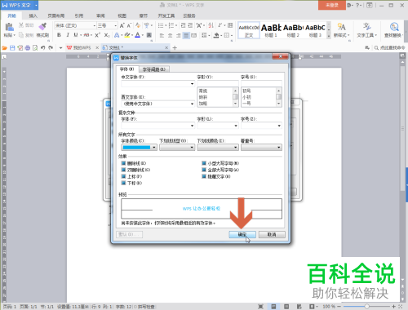Click the Clear Formatting eraser icon
The width and height of the screenshot is (408, 310).
(138, 25)
